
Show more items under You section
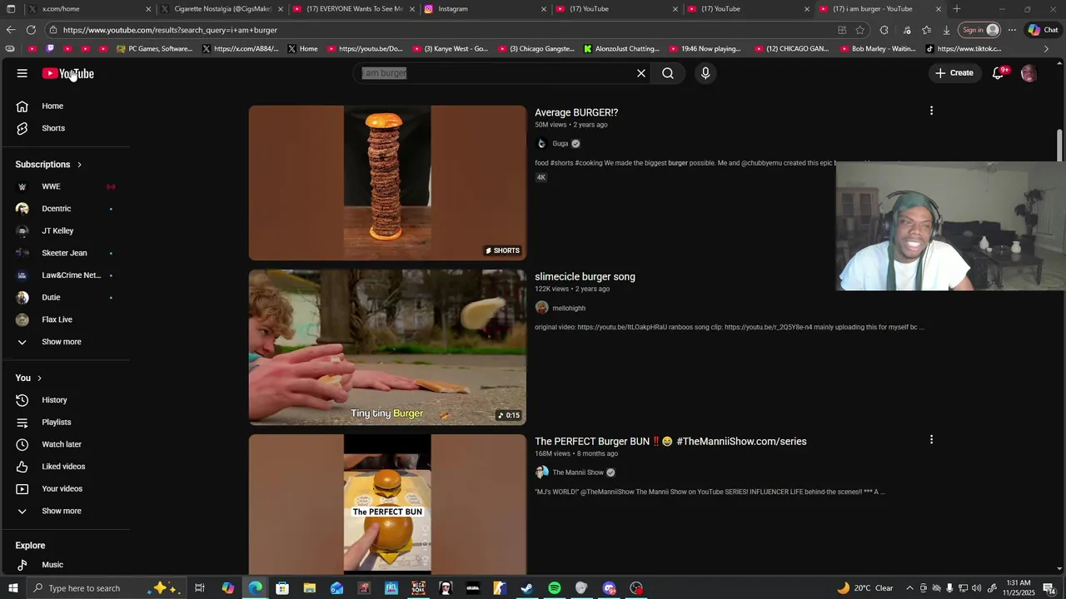(x=62, y=511)
